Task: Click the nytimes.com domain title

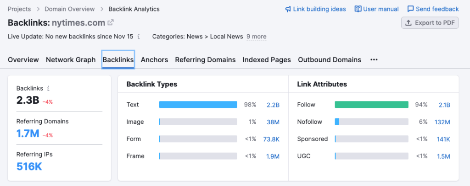Action: click(78, 23)
